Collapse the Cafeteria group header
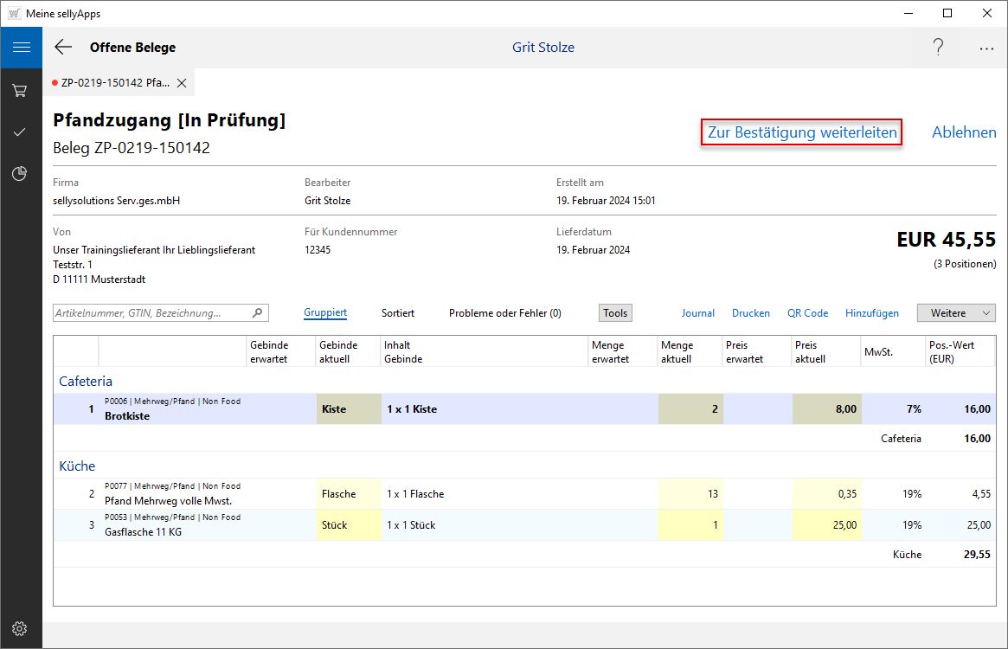The height and width of the screenshot is (649, 1008). pyautogui.click(x=86, y=381)
